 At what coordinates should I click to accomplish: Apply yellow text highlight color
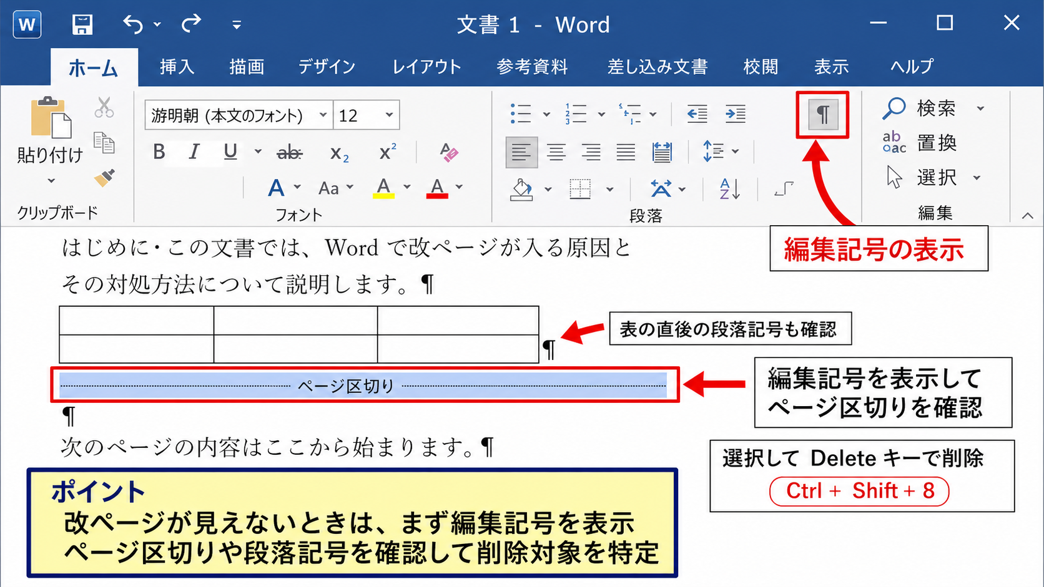(x=383, y=187)
